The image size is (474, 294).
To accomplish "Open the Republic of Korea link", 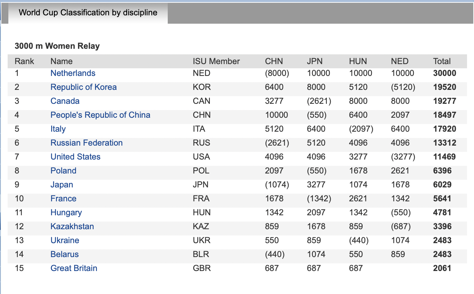I will [x=84, y=87].
